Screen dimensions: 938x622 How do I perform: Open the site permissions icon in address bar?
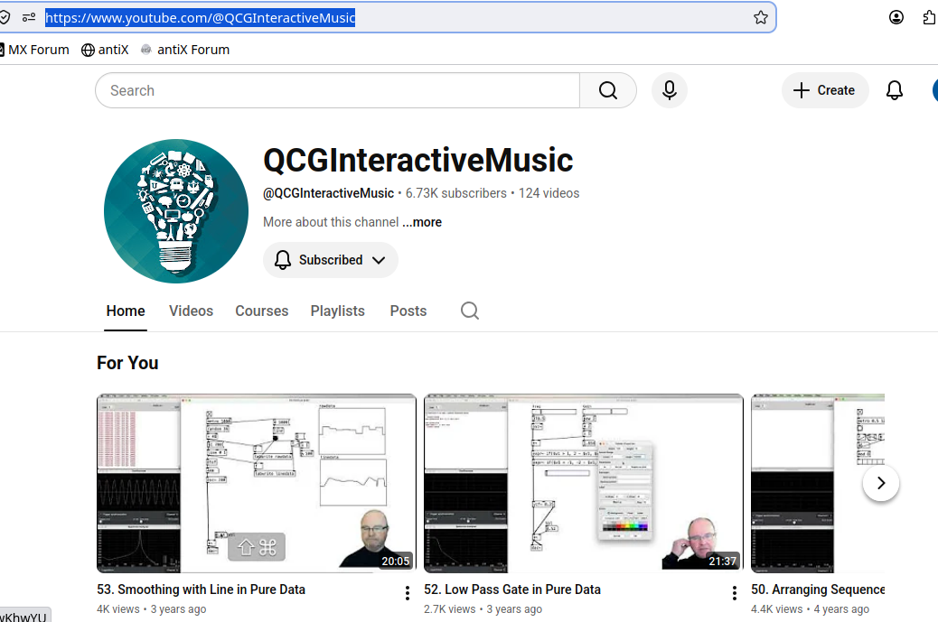[29, 17]
